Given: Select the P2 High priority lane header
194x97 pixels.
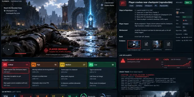Looking at the screenshot, I should (44, 65).
